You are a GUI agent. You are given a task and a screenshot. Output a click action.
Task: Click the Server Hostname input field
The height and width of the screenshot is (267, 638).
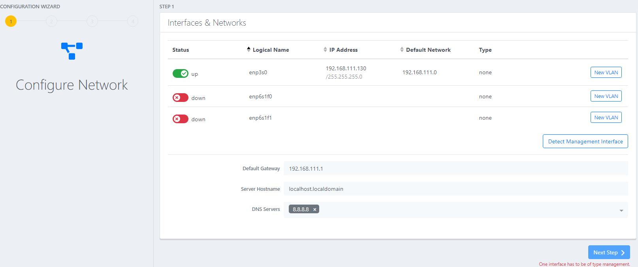[x=455, y=189]
